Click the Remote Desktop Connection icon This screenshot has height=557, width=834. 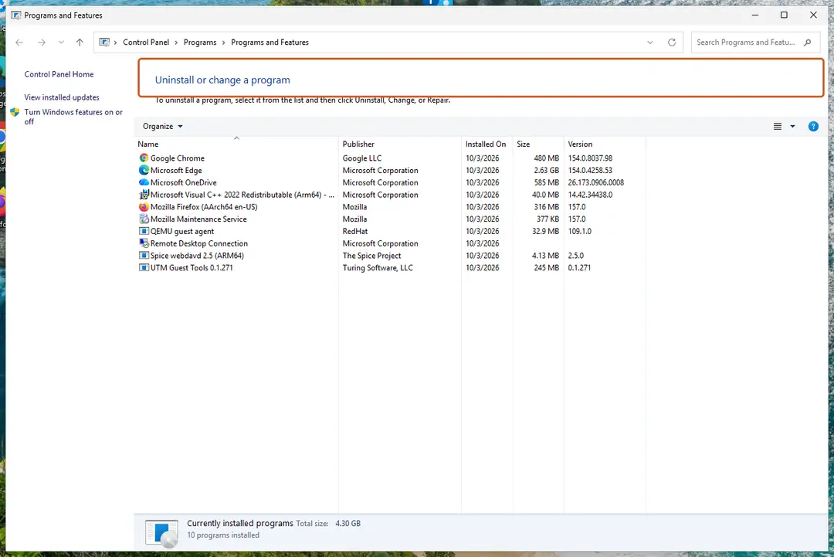coord(144,243)
